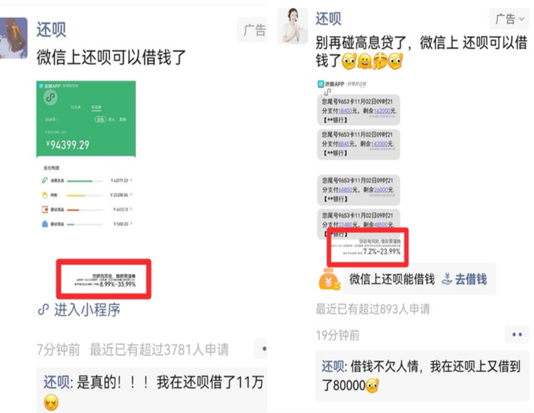Tap the comment 我在还呗上又借到了80000
Image resolution: width=534 pixels, height=413 pixels.
click(x=421, y=376)
